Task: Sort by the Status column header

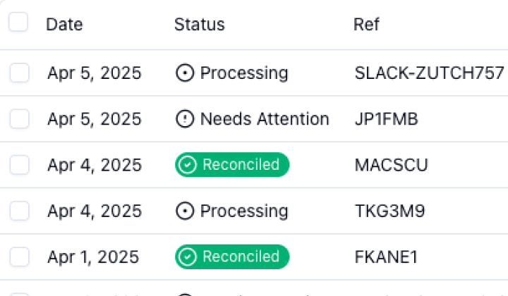Action: [x=199, y=25]
